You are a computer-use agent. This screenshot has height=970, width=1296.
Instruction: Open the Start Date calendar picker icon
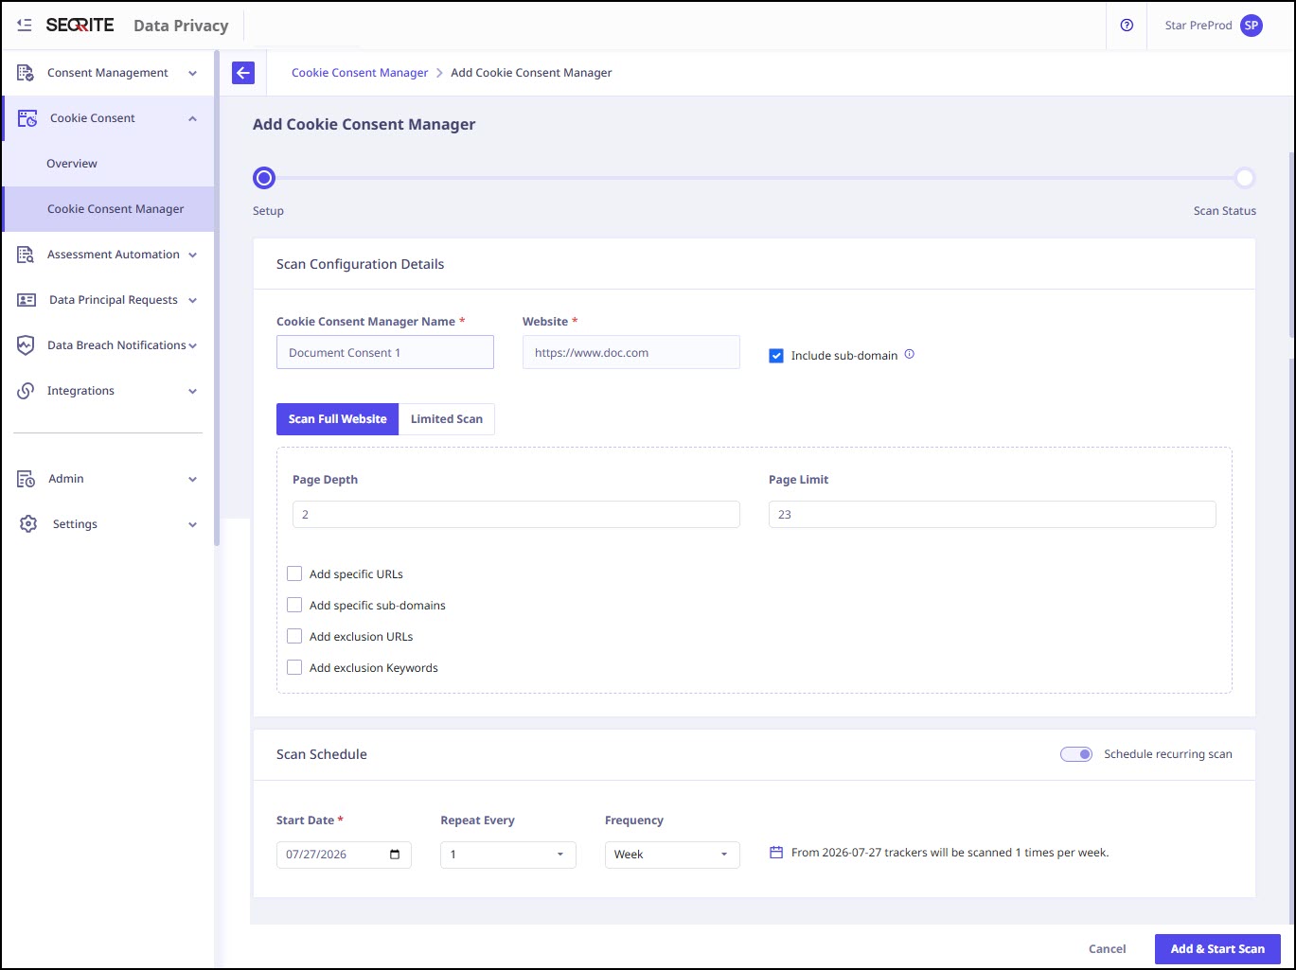tap(395, 855)
